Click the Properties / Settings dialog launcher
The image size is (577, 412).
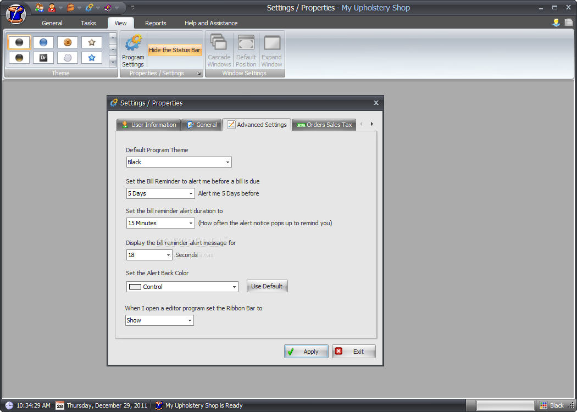(x=199, y=73)
